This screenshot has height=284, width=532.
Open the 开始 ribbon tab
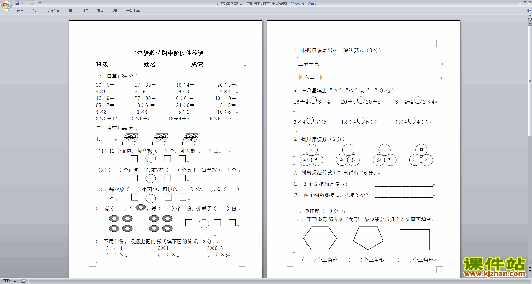pyautogui.click(x=20, y=11)
